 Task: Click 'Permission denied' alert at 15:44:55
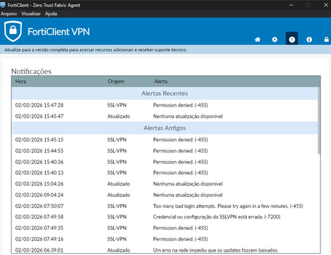coord(181,151)
